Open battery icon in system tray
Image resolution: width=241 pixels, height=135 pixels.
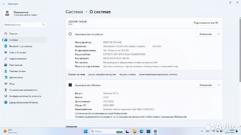pyautogui.click(x=221, y=131)
